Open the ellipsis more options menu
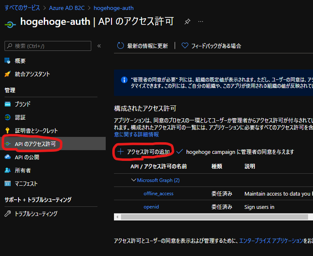Viewport: 313px width, 256px height. [x=201, y=22]
